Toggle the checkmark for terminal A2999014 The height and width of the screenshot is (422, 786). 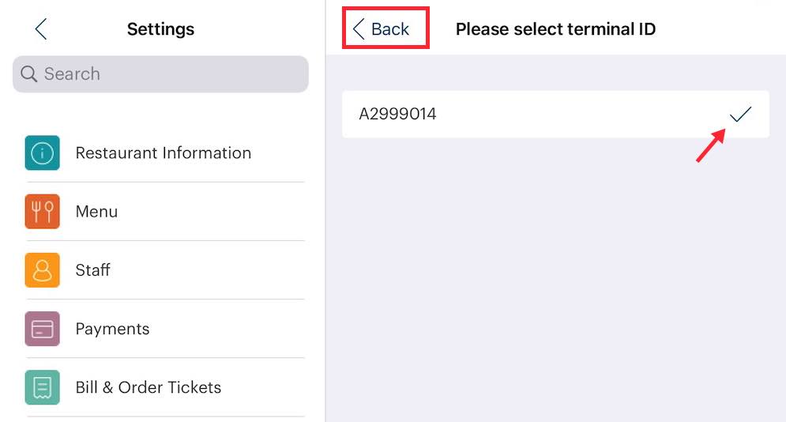point(740,115)
